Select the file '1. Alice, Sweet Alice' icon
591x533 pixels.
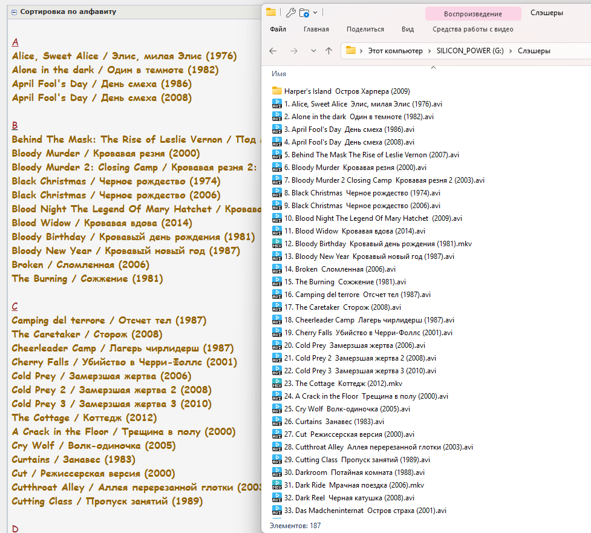pyautogui.click(x=276, y=103)
